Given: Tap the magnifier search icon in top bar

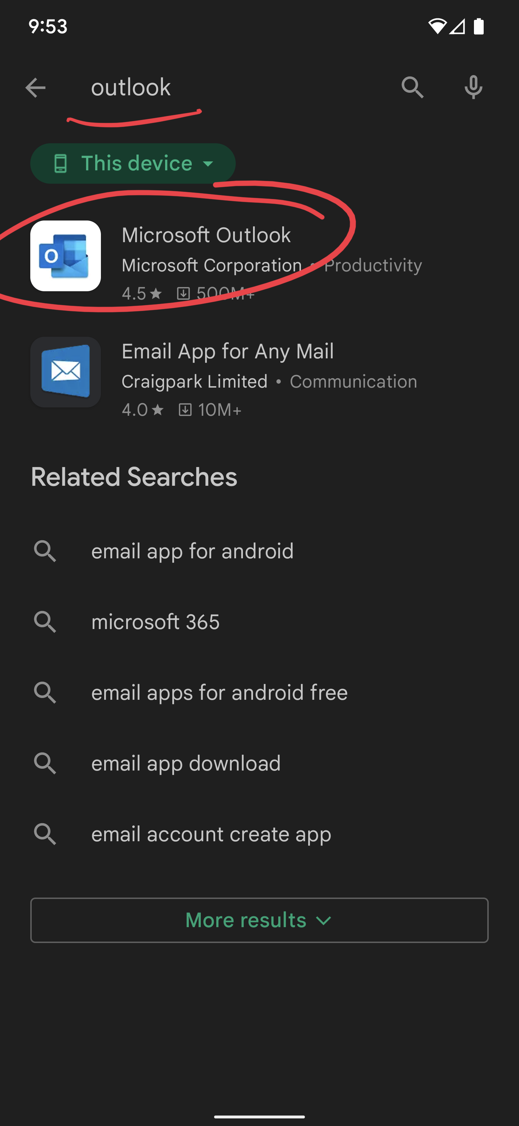Looking at the screenshot, I should (x=412, y=87).
